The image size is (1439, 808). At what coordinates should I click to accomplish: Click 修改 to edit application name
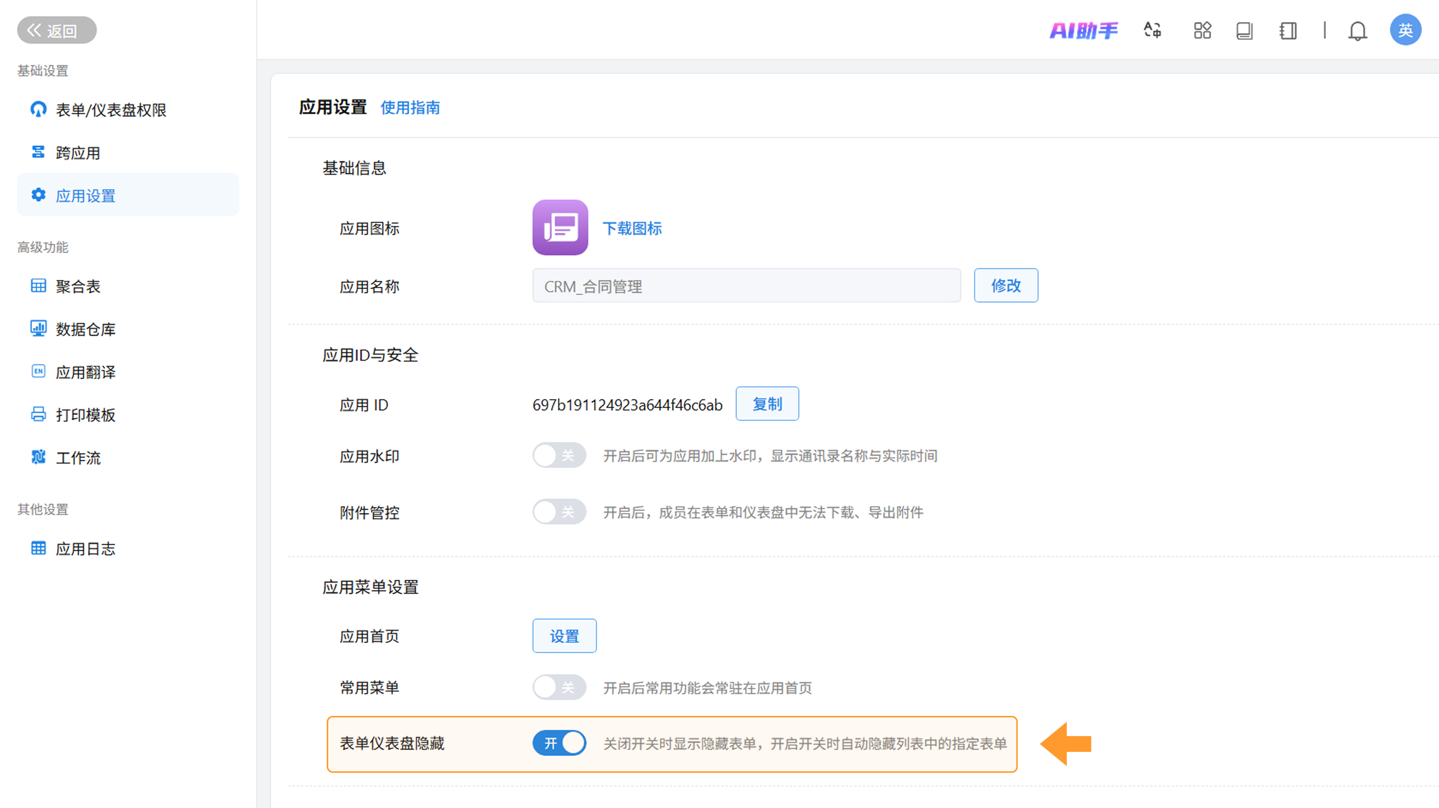point(1005,286)
